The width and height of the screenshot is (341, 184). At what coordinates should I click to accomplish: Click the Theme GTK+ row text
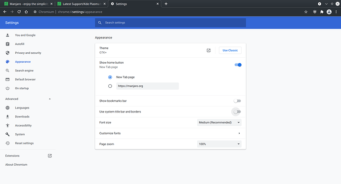point(104,50)
